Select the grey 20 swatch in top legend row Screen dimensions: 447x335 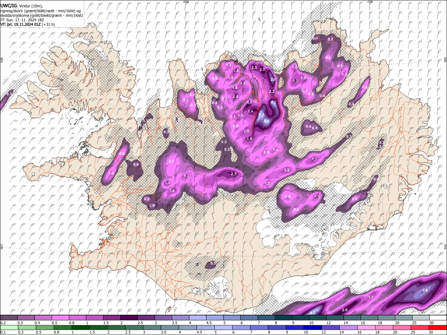tap(404, 318)
